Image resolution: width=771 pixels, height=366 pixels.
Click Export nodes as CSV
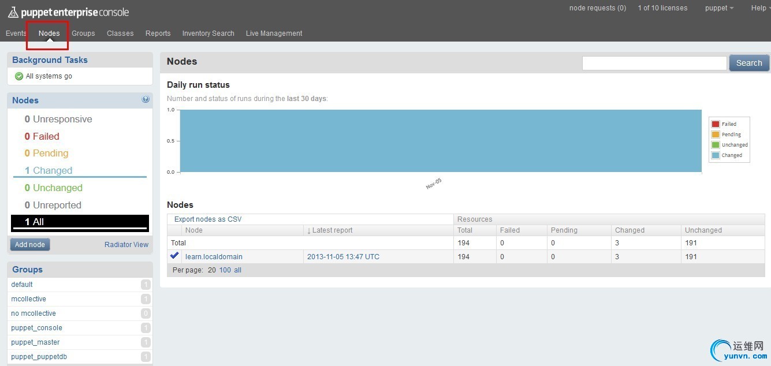[x=208, y=219]
